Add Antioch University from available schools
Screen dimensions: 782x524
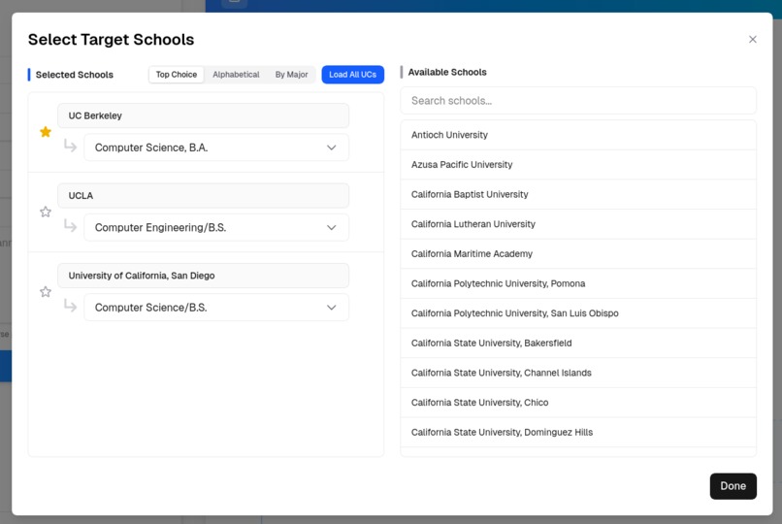pos(578,135)
